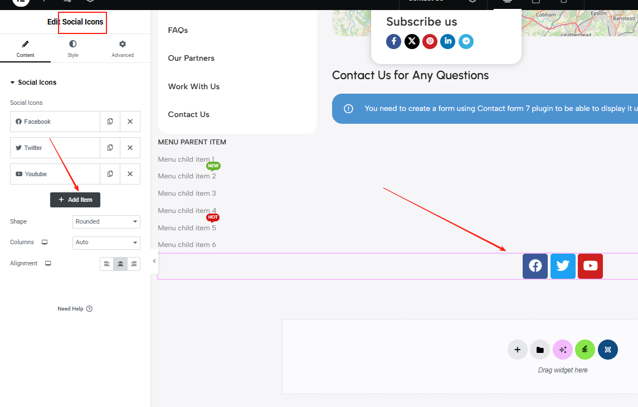Duplicate the Twitter social icon item
638x407 pixels.
point(110,148)
